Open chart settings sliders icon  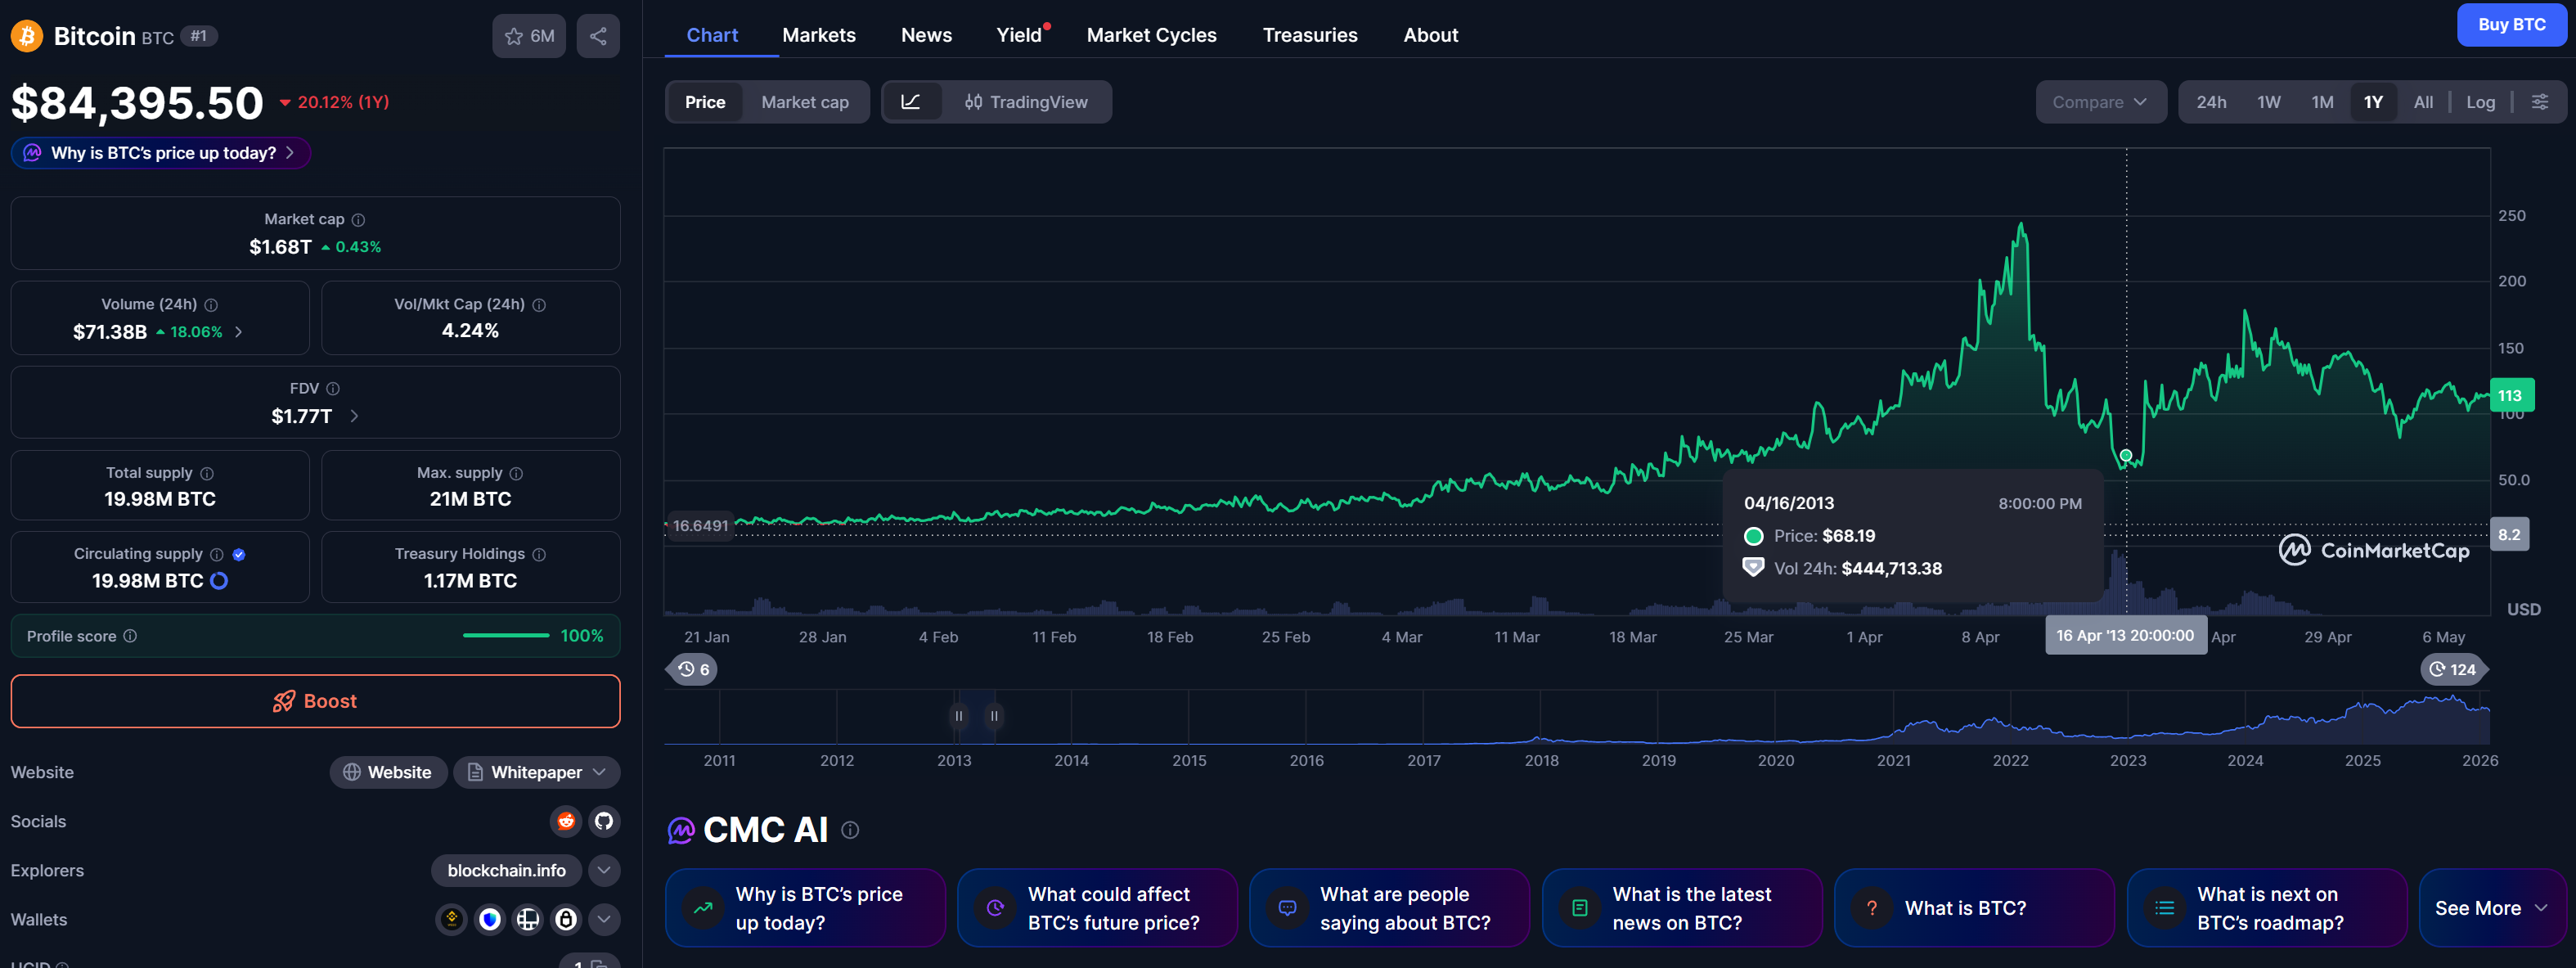2539,102
